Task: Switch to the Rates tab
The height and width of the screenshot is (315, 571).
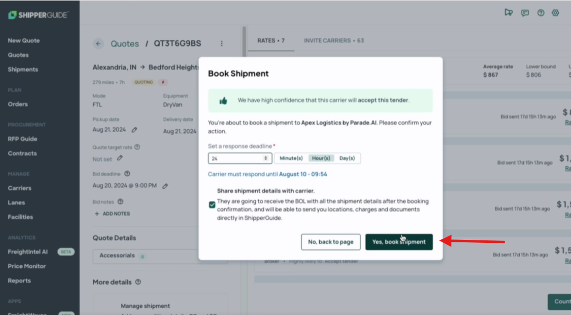Action: (x=271, y=41)
